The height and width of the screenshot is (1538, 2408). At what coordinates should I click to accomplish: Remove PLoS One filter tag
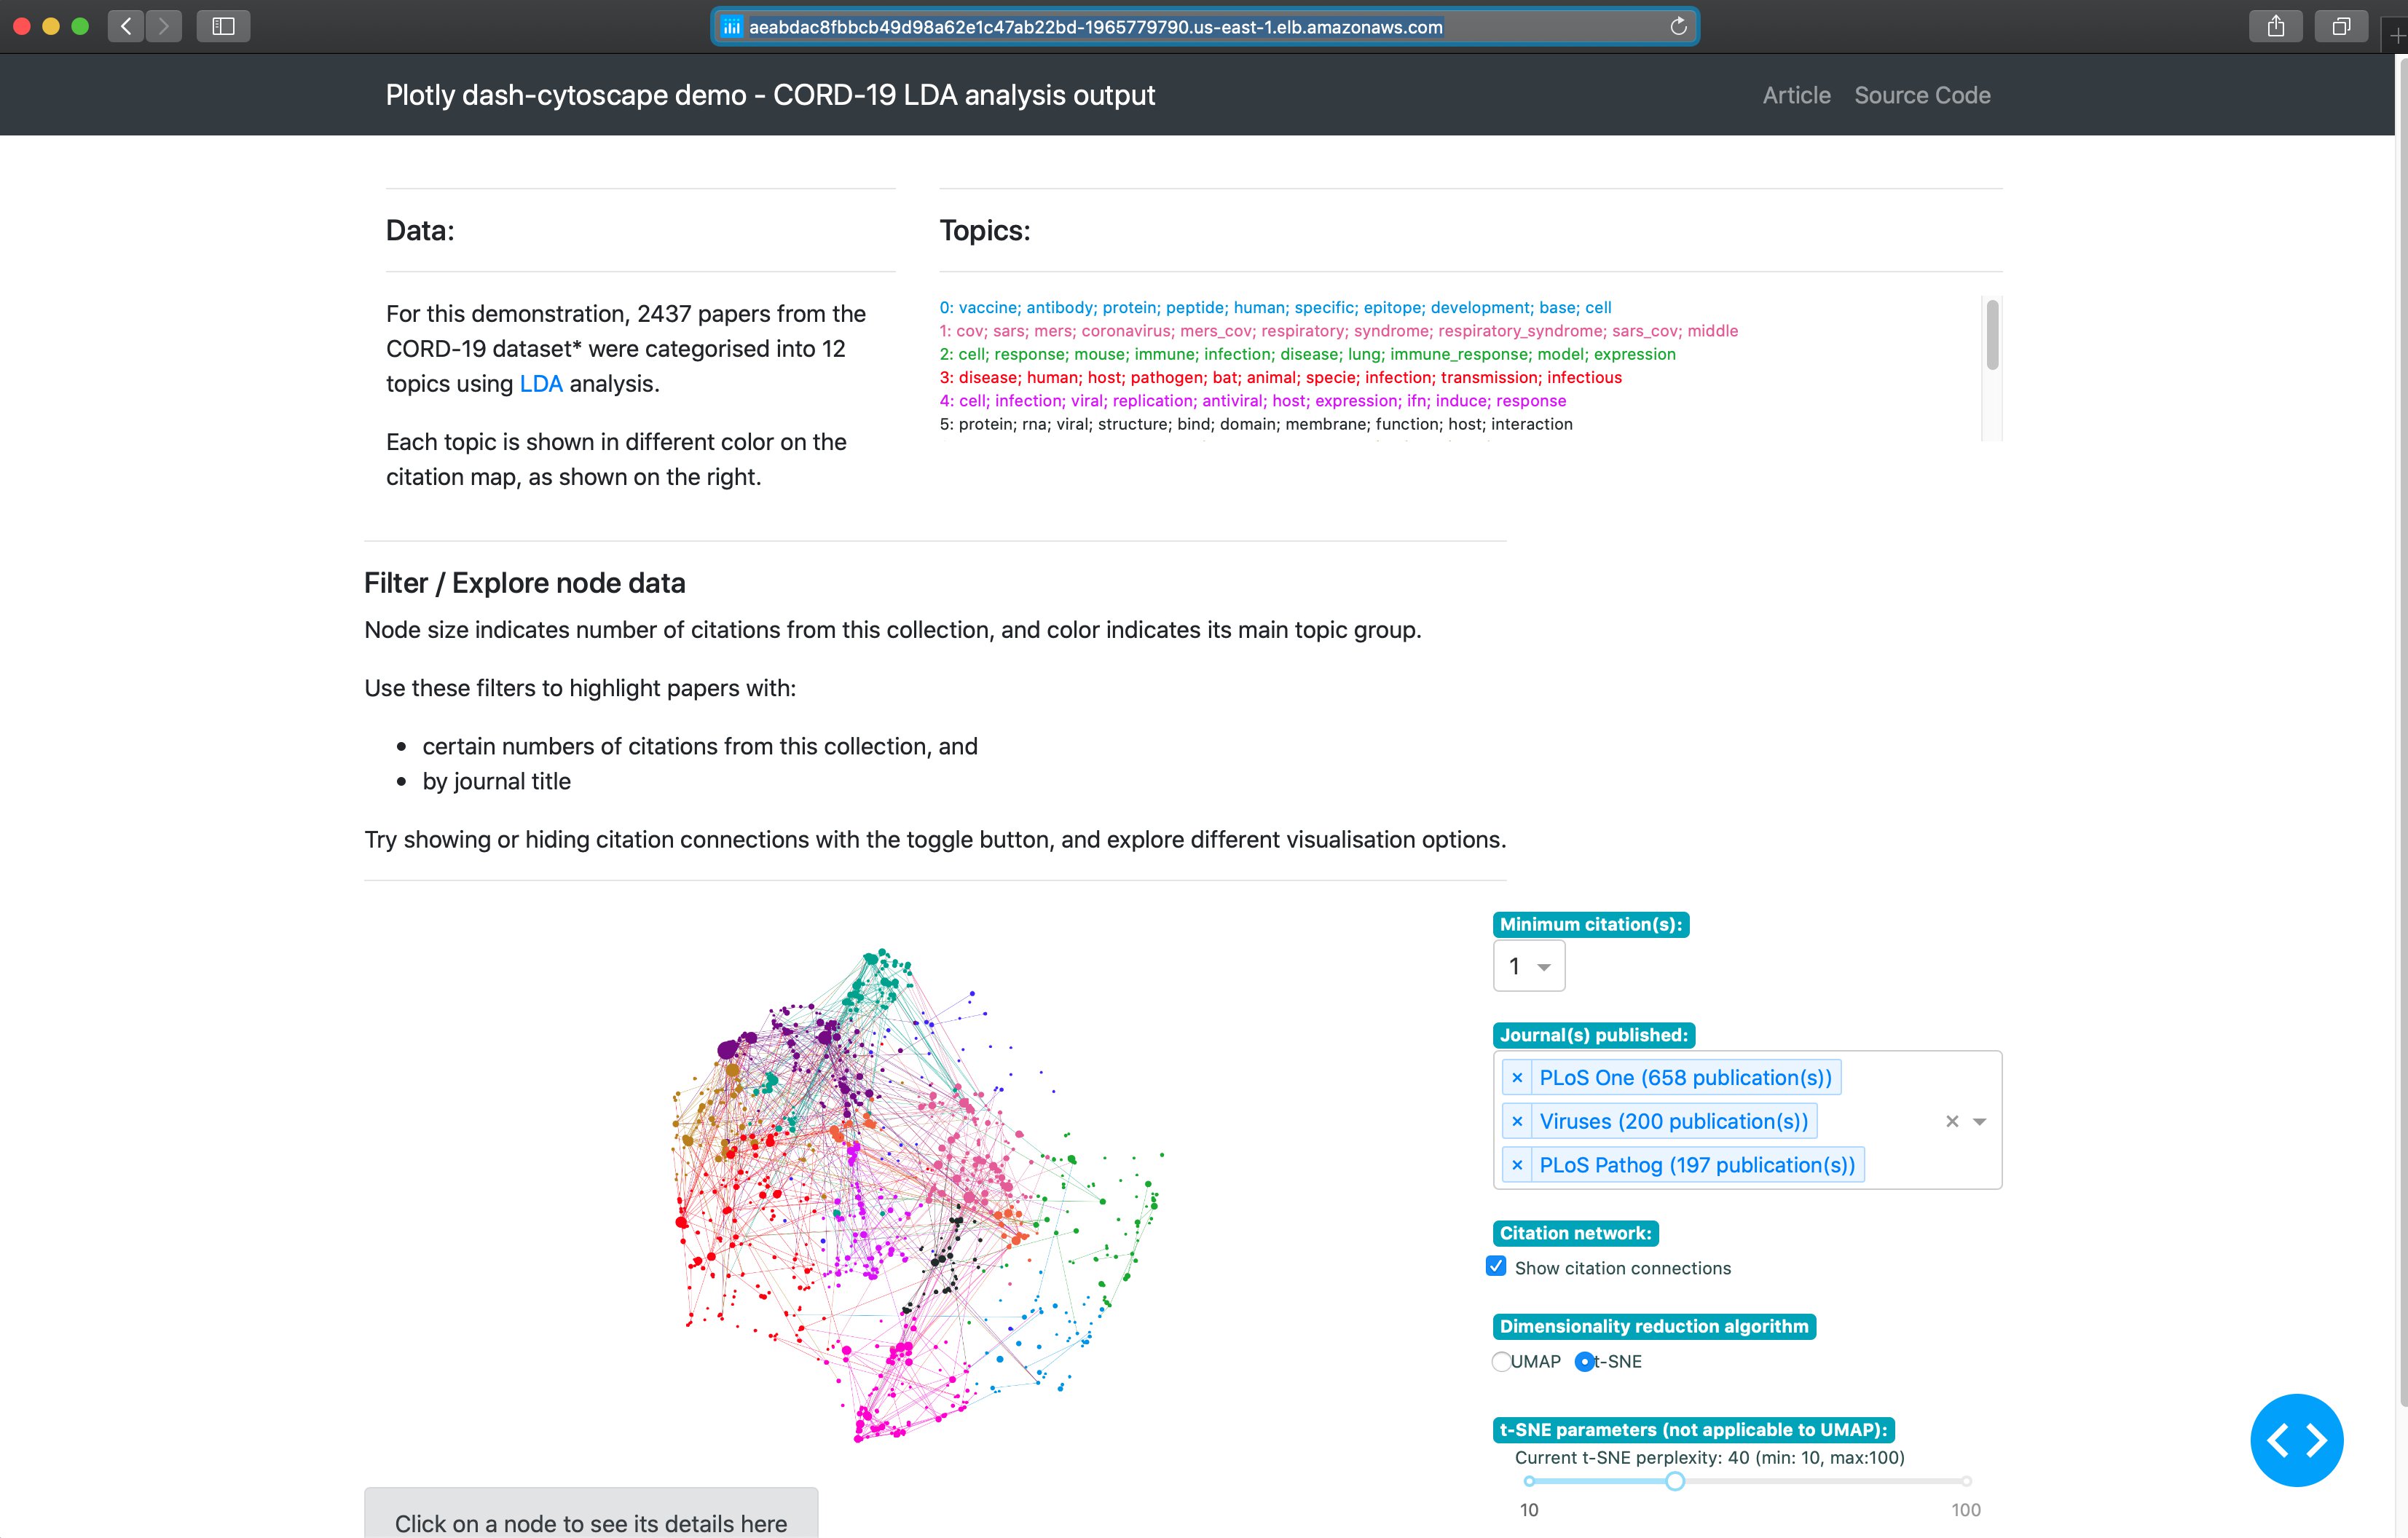pyautogui.click(x=1516, y=1078)
